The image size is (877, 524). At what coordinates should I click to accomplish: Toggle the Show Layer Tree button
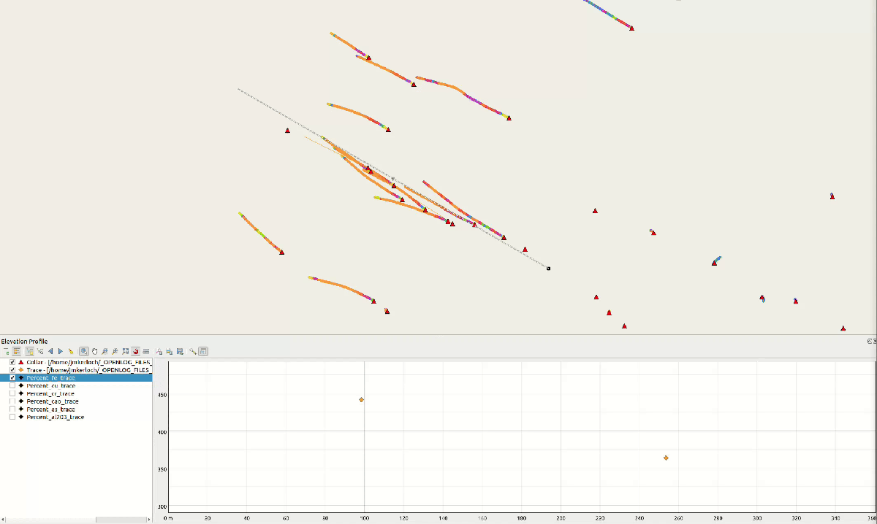click(x=17, y=351)
